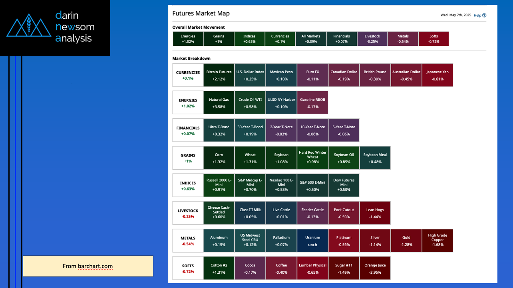Click the Bitcoin Futures tile

[219, 75]
